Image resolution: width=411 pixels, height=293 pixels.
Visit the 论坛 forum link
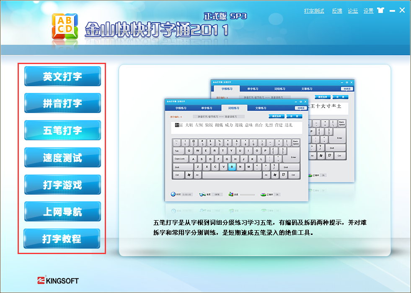[x=353, y=11]
